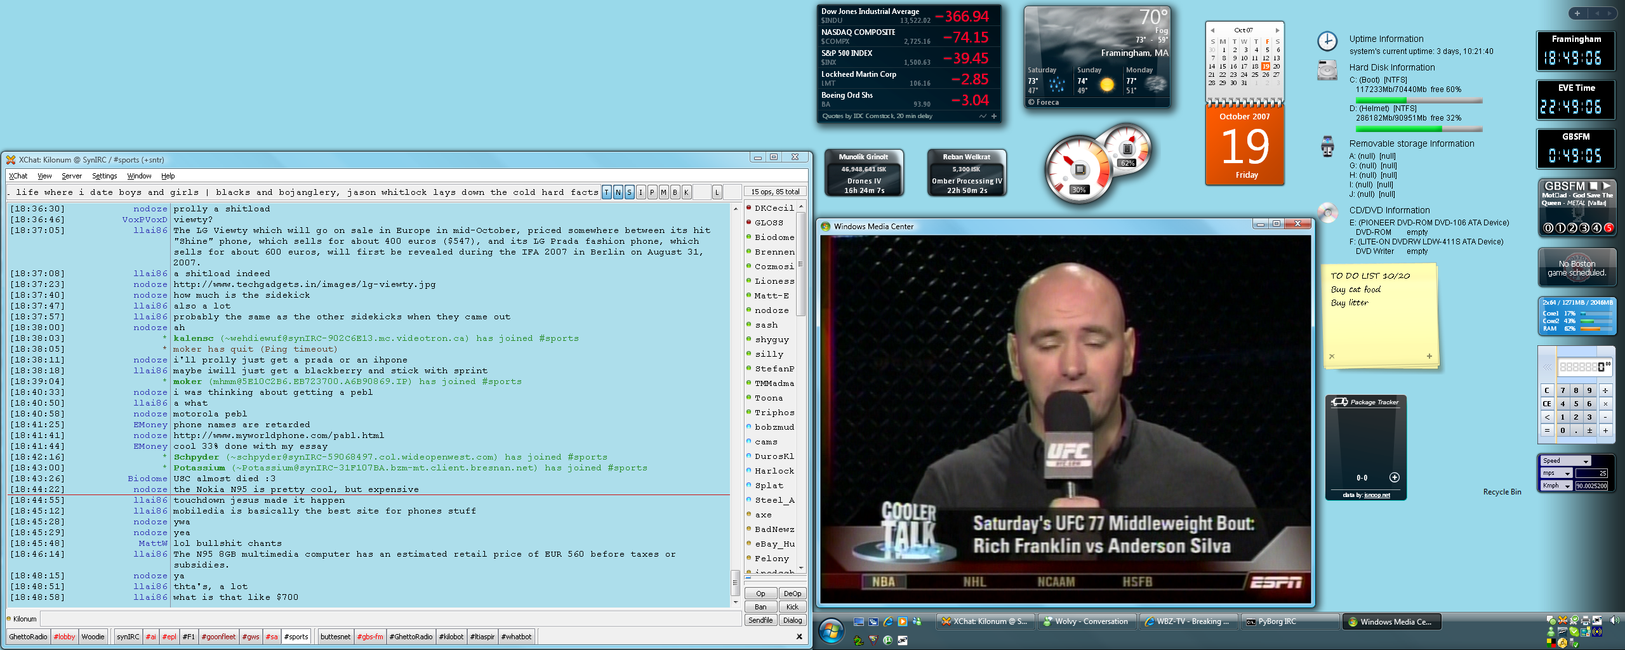Switch to PyBorg IRC taskbar window
Screen dimensions: 1625x650
(1290, 621)
